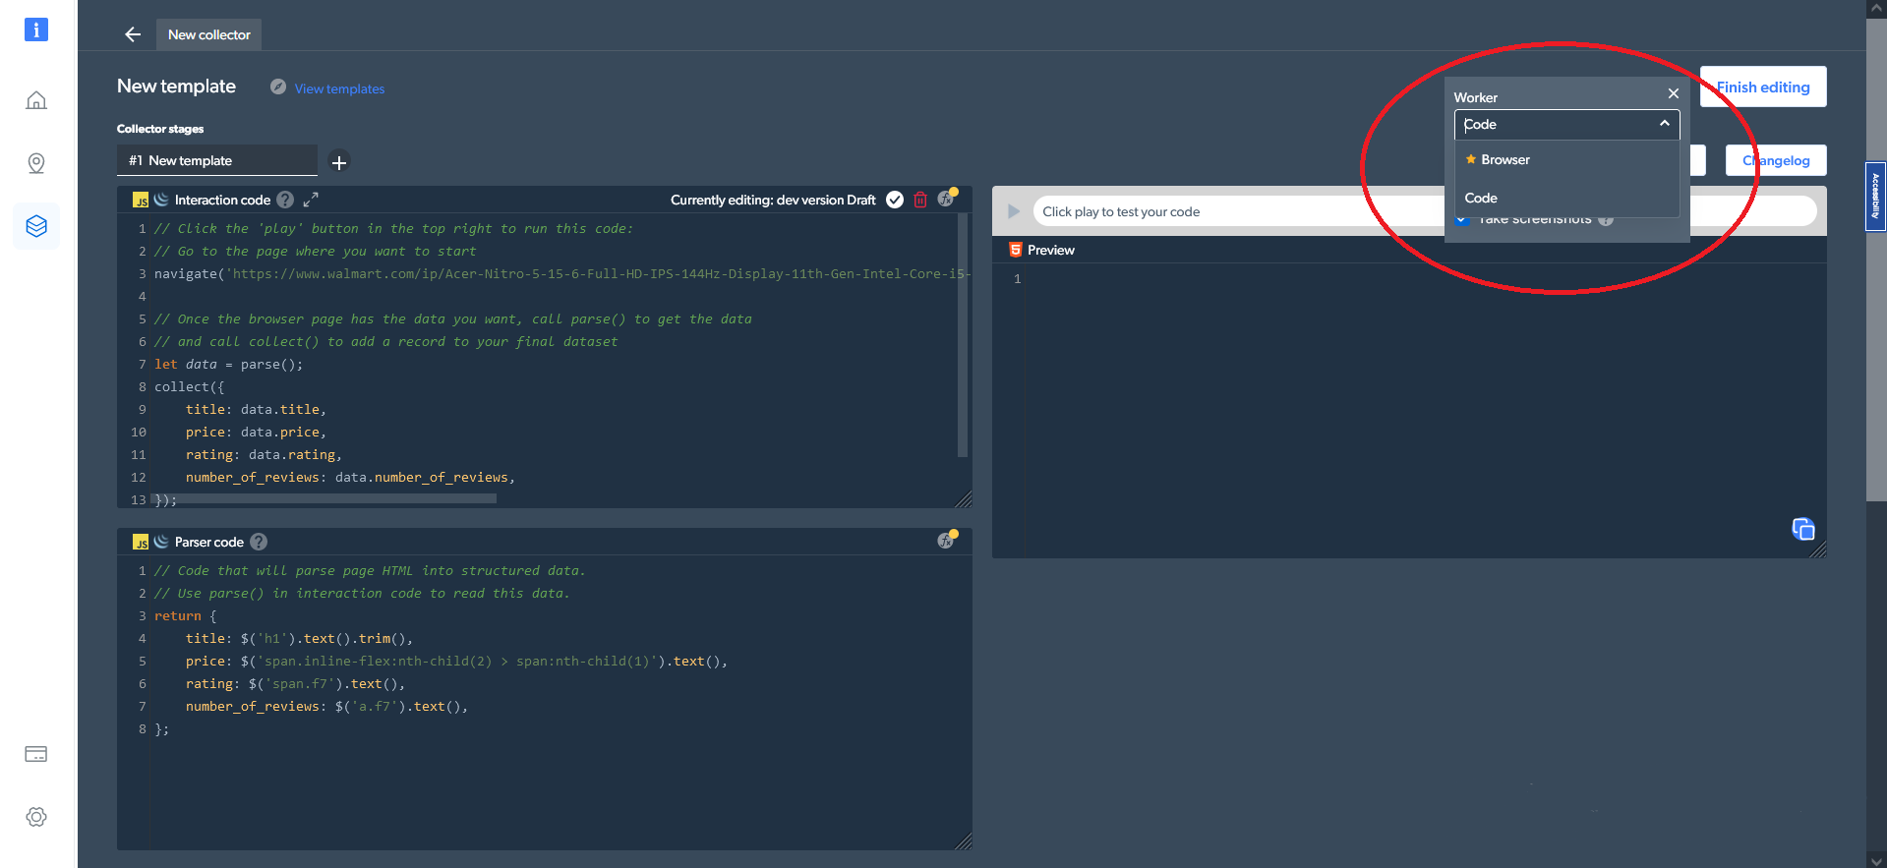Switch to the New collector tab
This screenshot has height=868, width=1887.
pyautogui.click(x=208, y=34)
